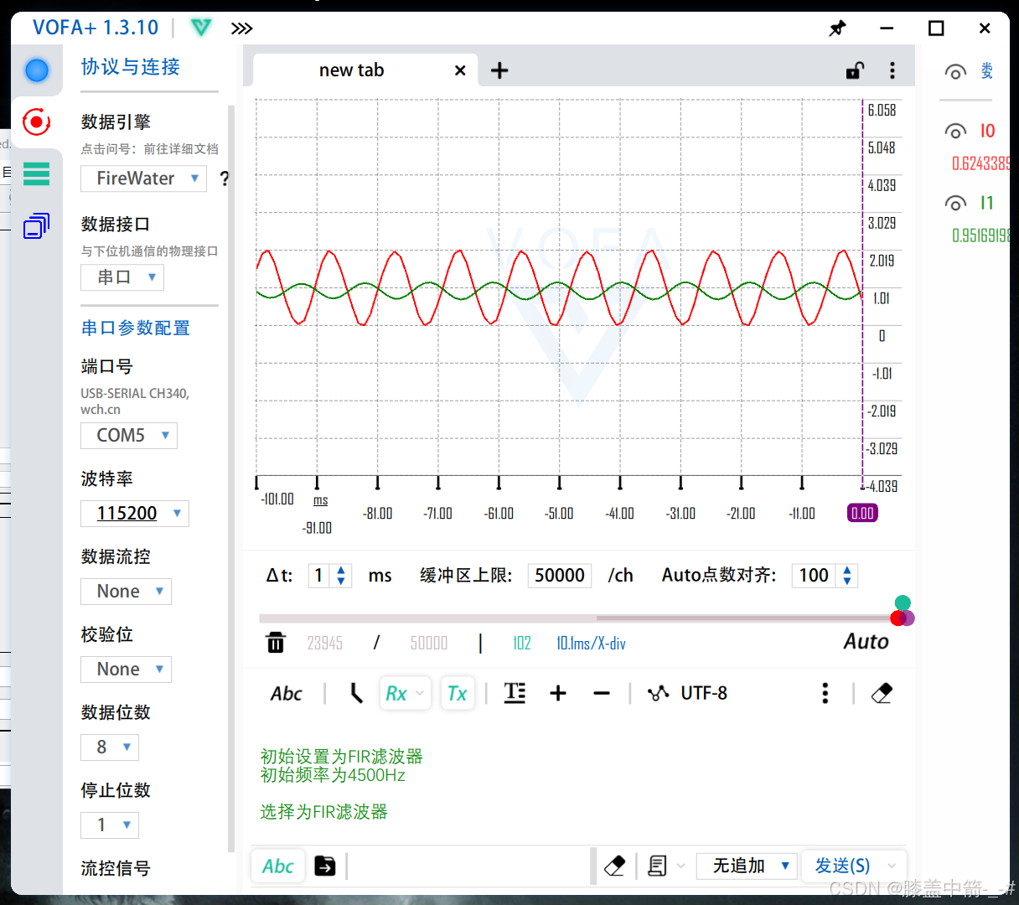The image size is (1019, 905).
Task: Click the blue connect button icon
Action: (x=37, y=70)
